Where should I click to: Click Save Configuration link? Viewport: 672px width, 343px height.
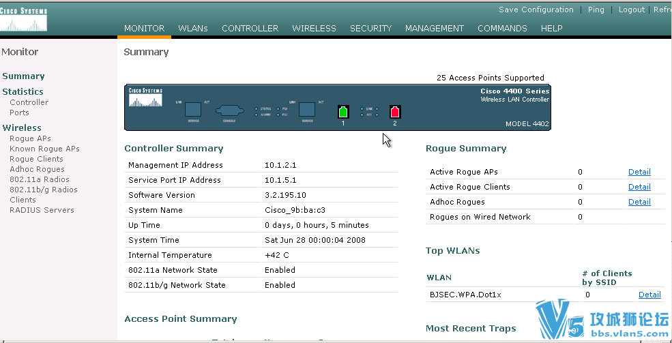(536, 10)
